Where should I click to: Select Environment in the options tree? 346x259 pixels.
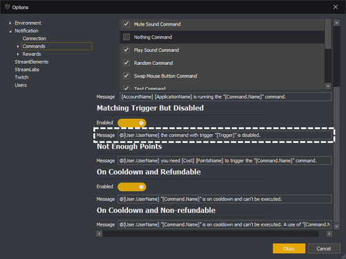coord(28,23)
